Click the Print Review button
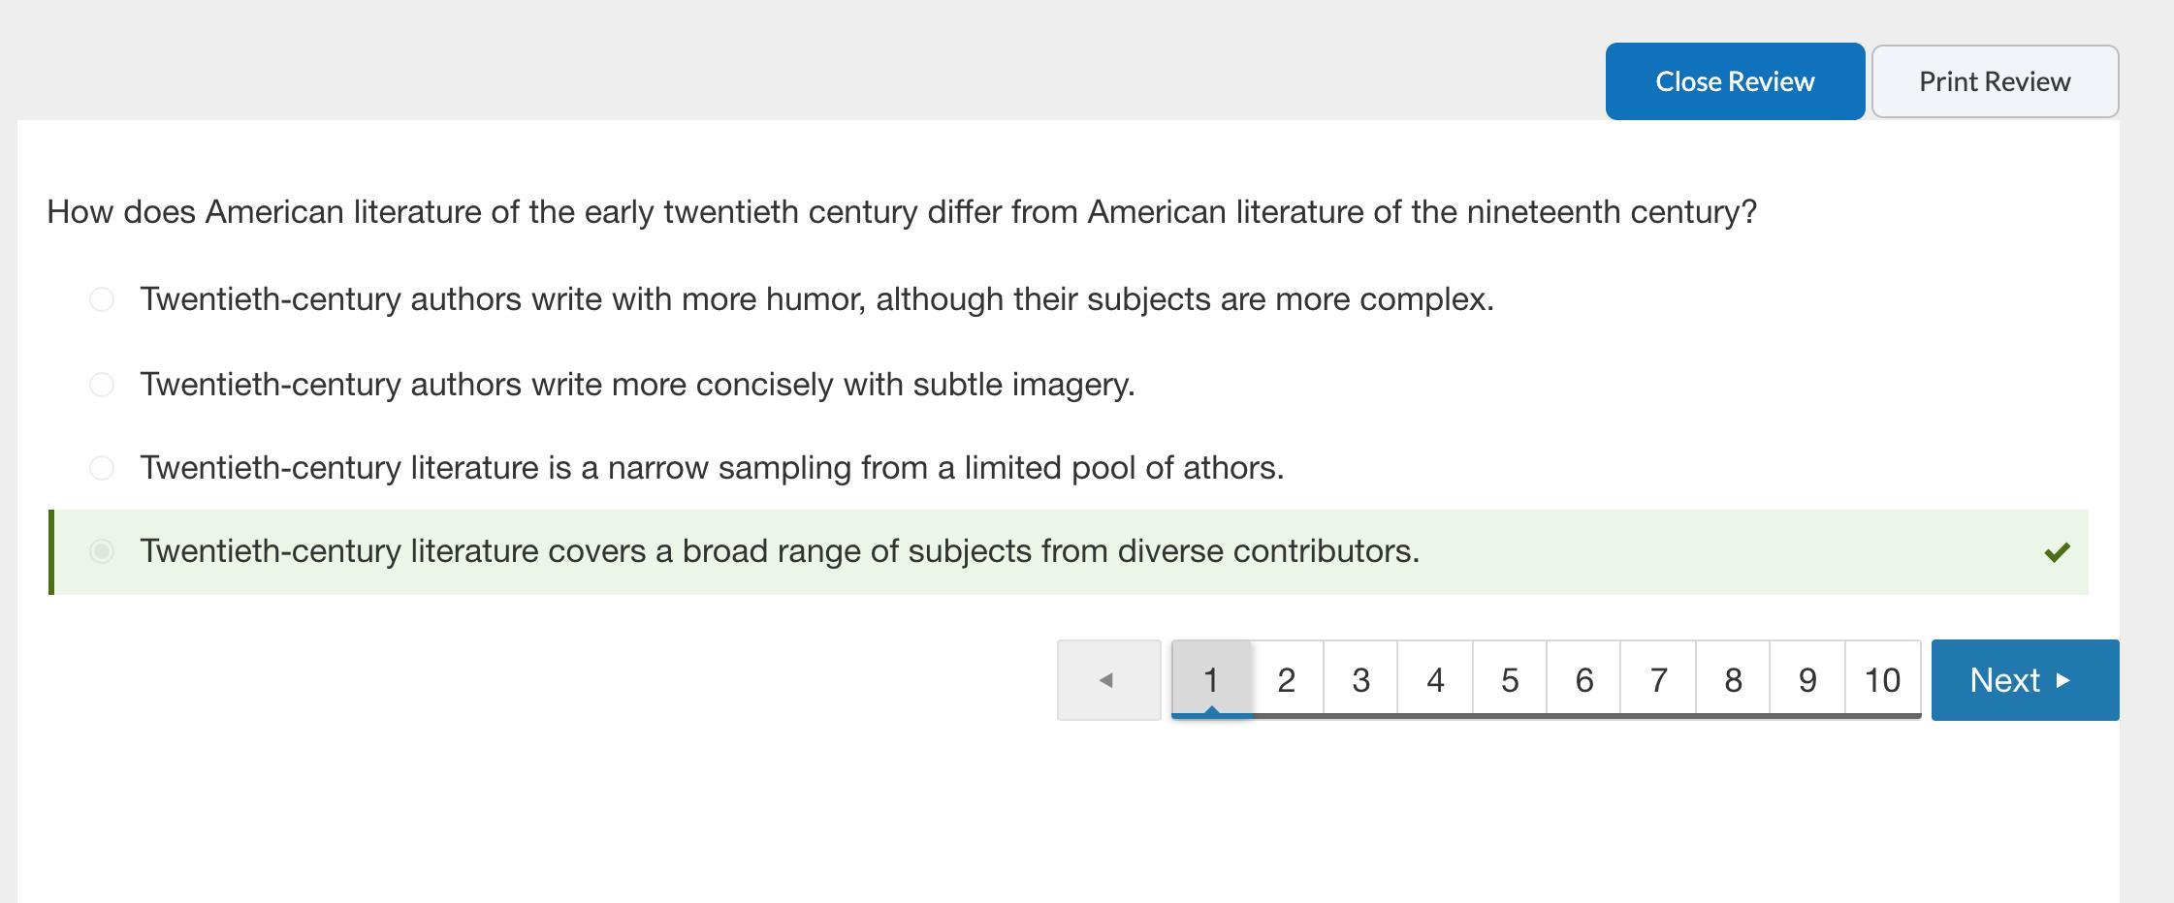The height and width of the screenshot is (903, 2174). click(x=1995, y=81)
